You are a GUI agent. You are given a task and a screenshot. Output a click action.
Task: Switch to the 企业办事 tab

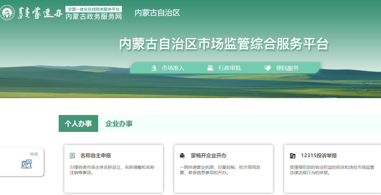119,123
